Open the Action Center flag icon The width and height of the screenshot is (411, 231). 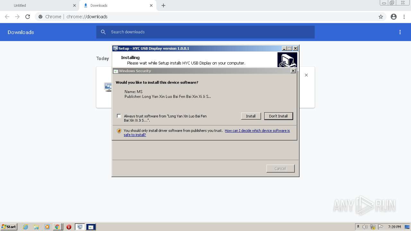pos(380,227)
